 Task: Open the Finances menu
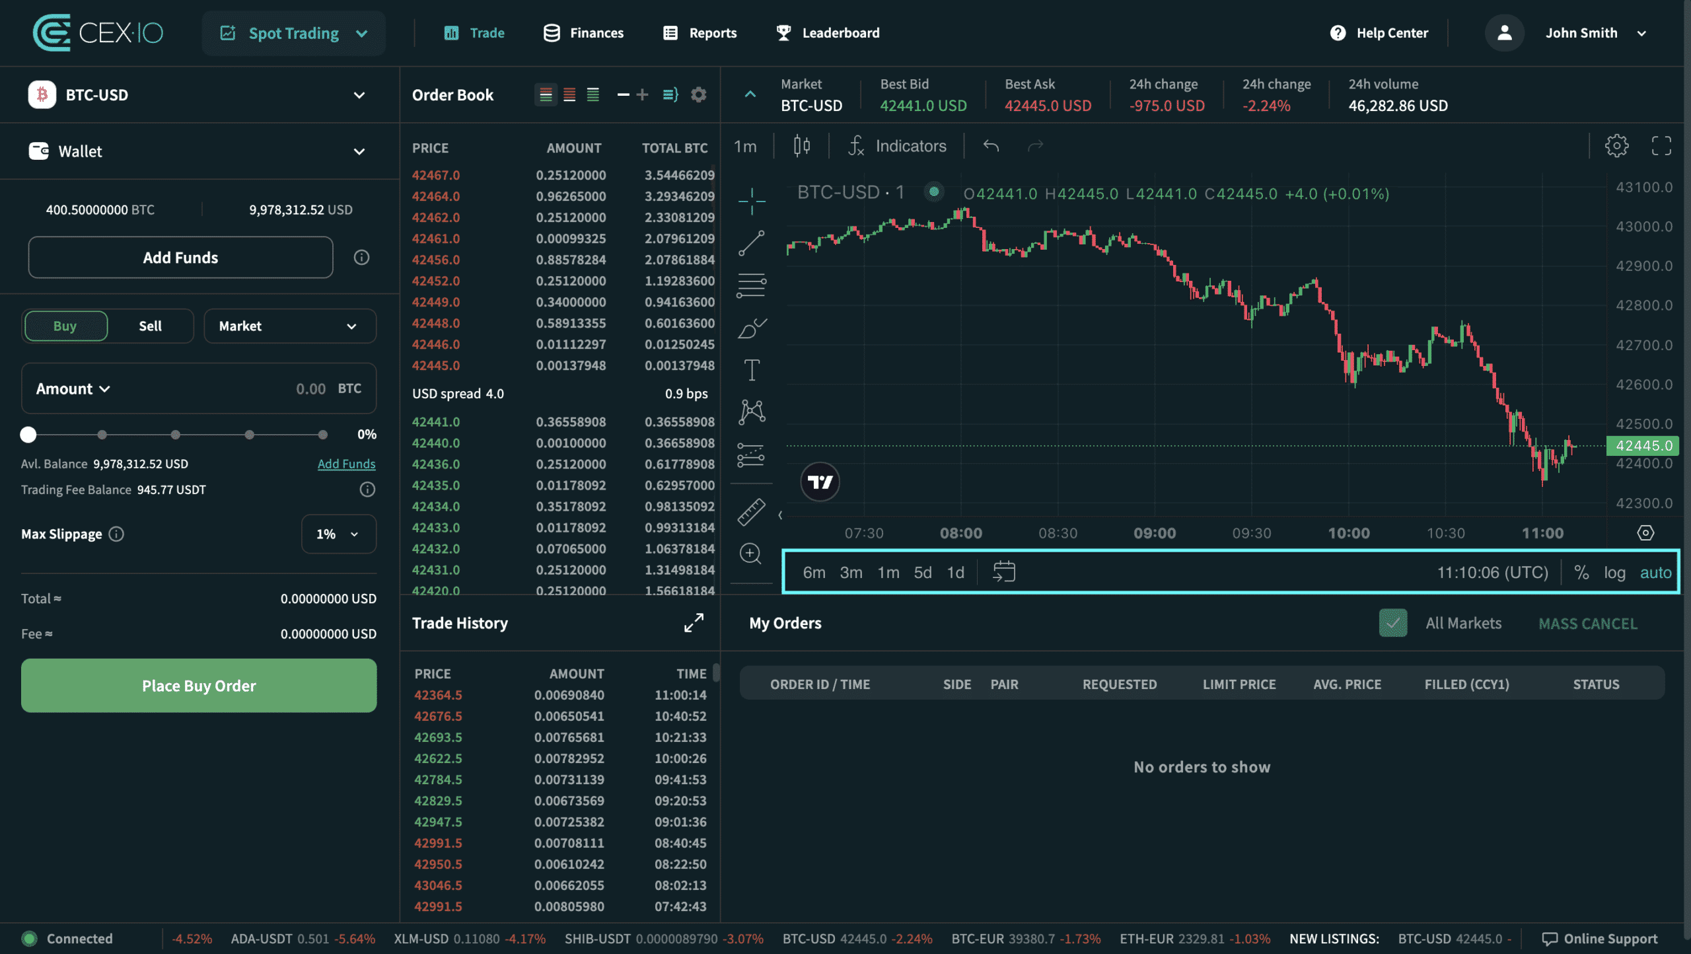click(x=583, y=33)
